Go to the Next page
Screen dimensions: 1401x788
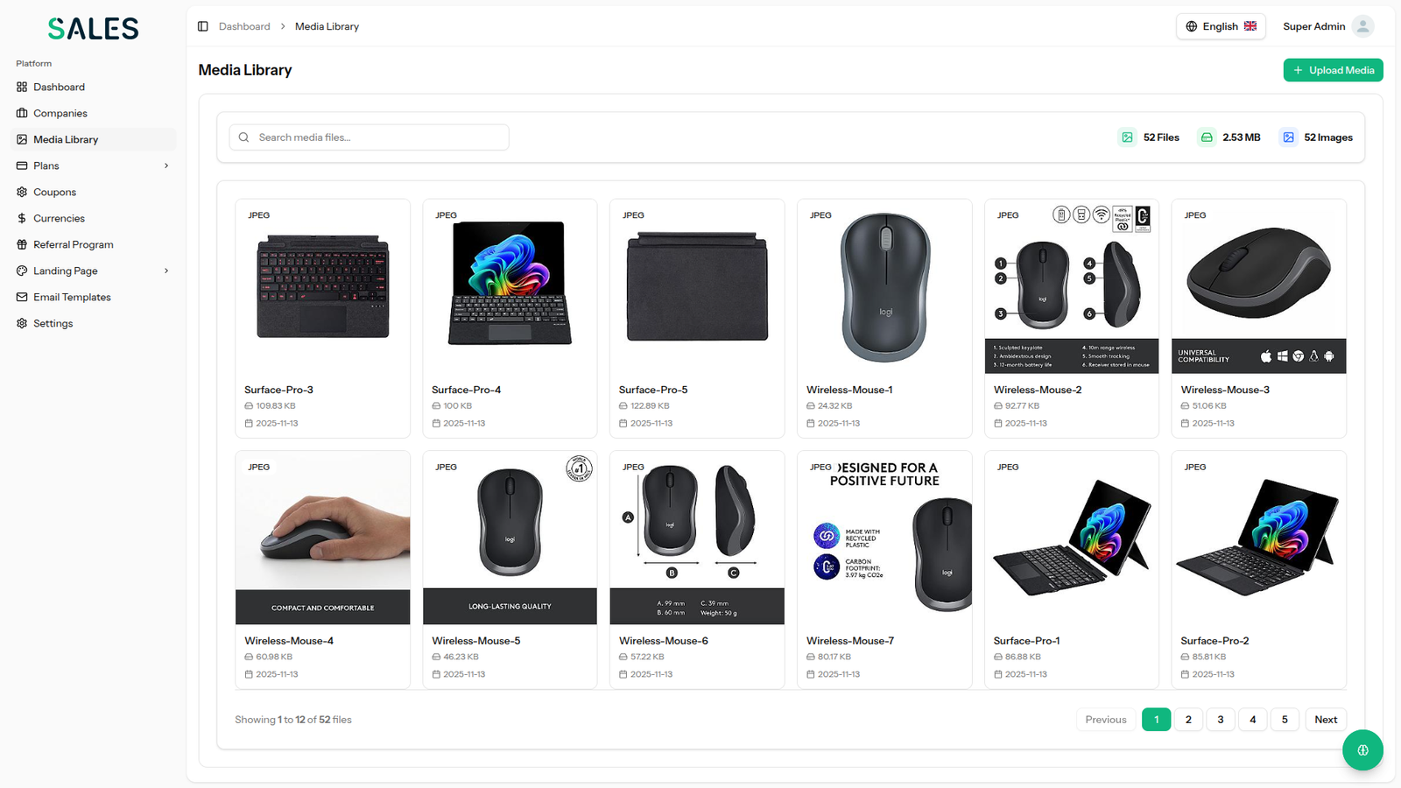[1326, 720]
